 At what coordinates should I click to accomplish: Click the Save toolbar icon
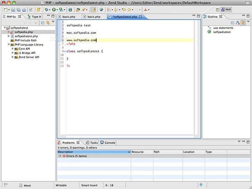[13, 10]
